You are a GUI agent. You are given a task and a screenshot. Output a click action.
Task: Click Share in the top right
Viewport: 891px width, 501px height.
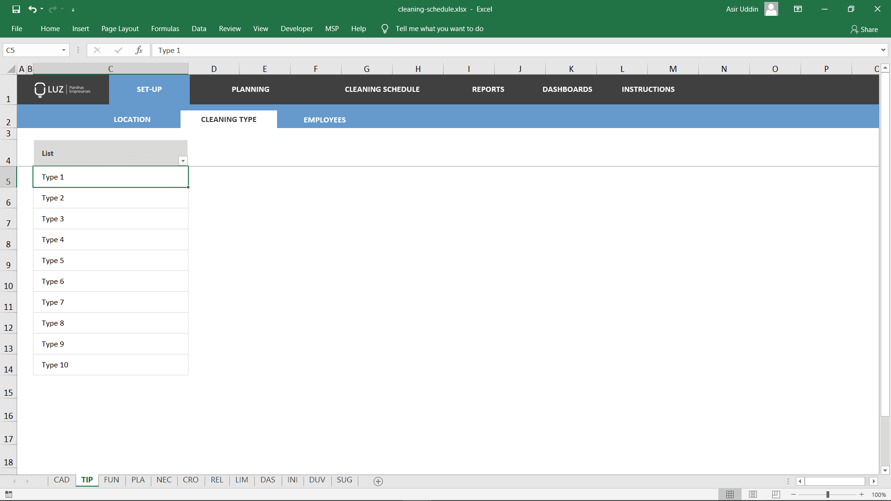[865, 29]
